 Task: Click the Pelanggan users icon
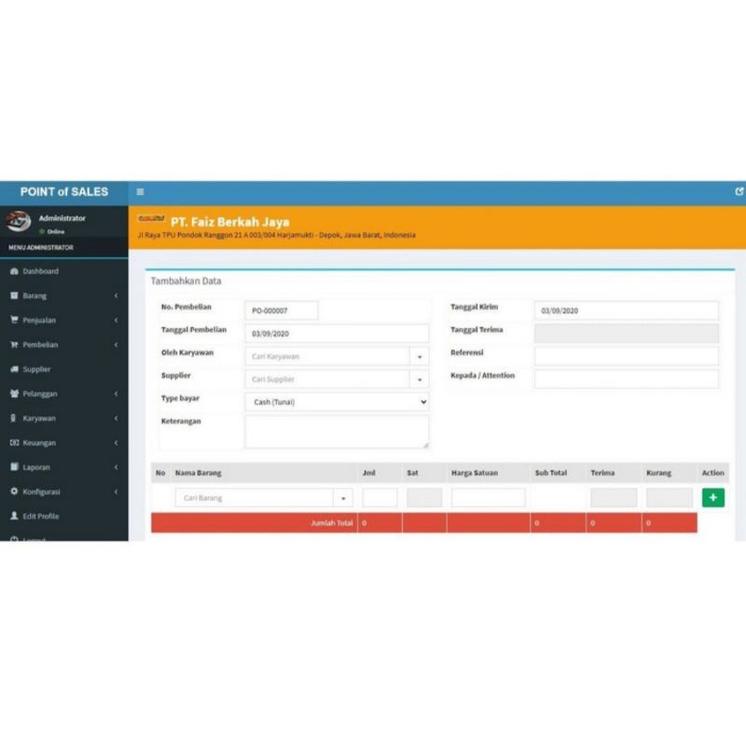pos(12,394)
